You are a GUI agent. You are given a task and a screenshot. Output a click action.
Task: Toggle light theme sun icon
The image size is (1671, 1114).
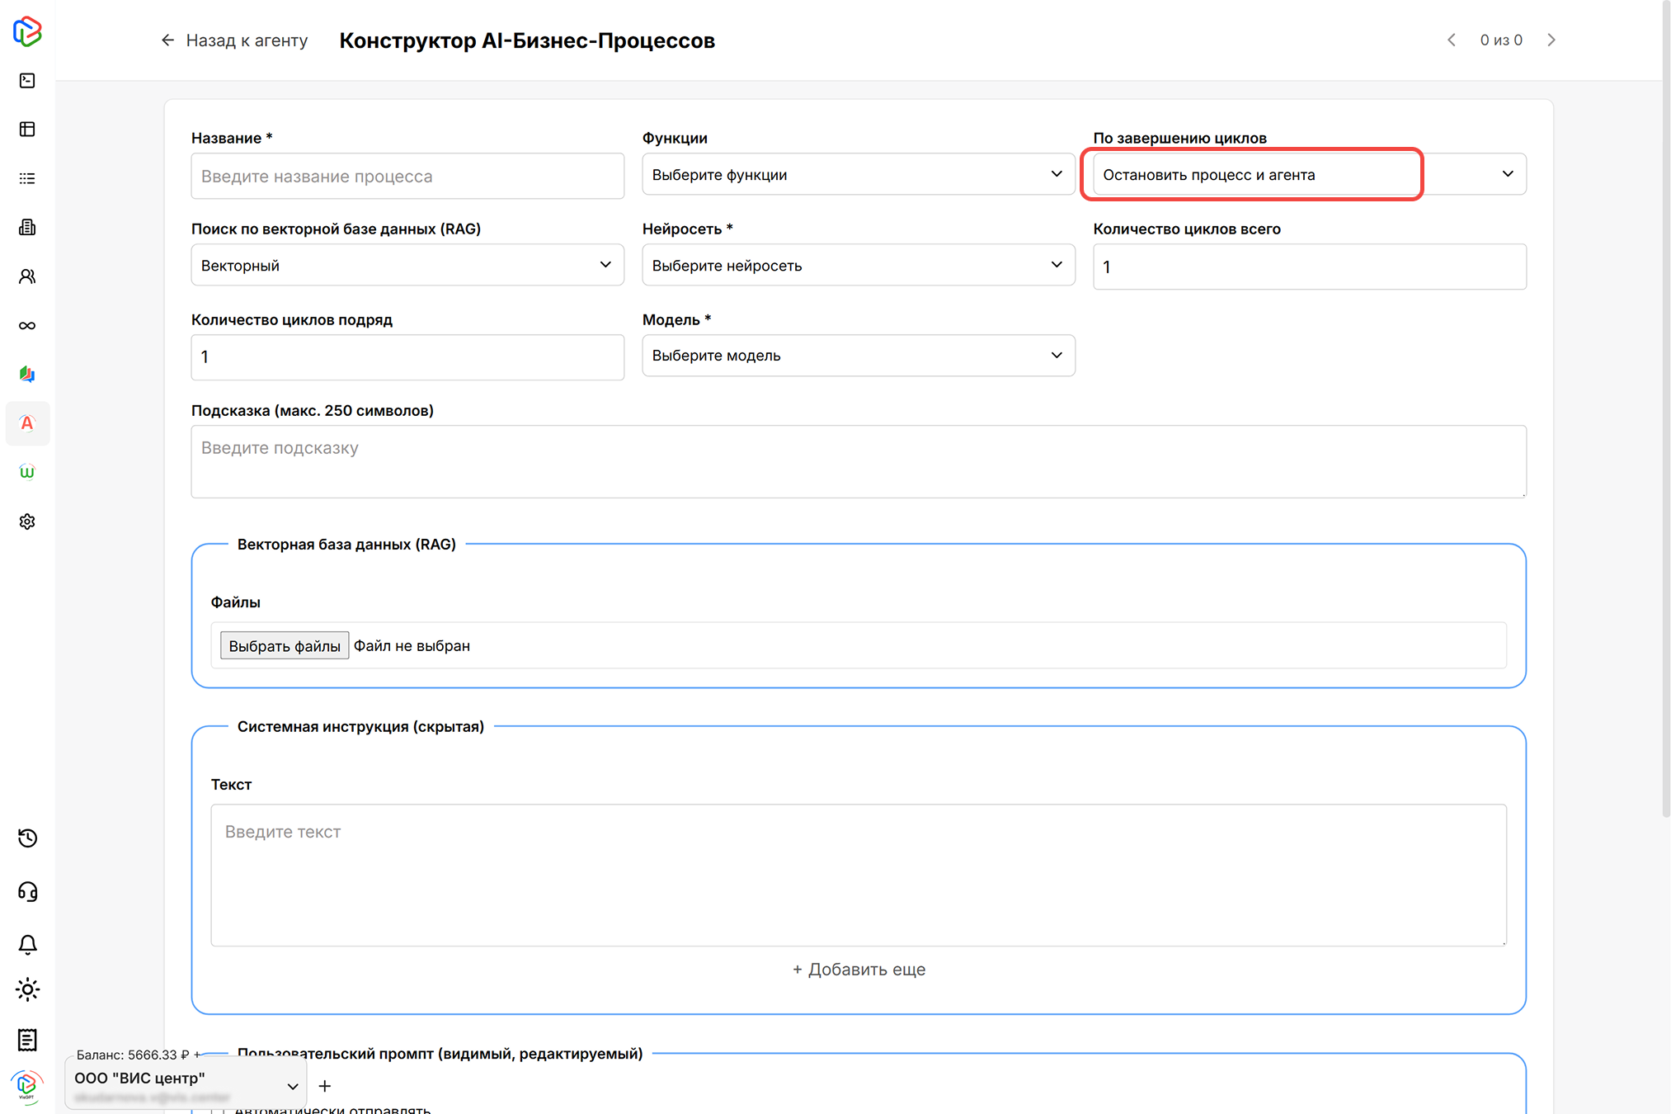coord(27,989)
